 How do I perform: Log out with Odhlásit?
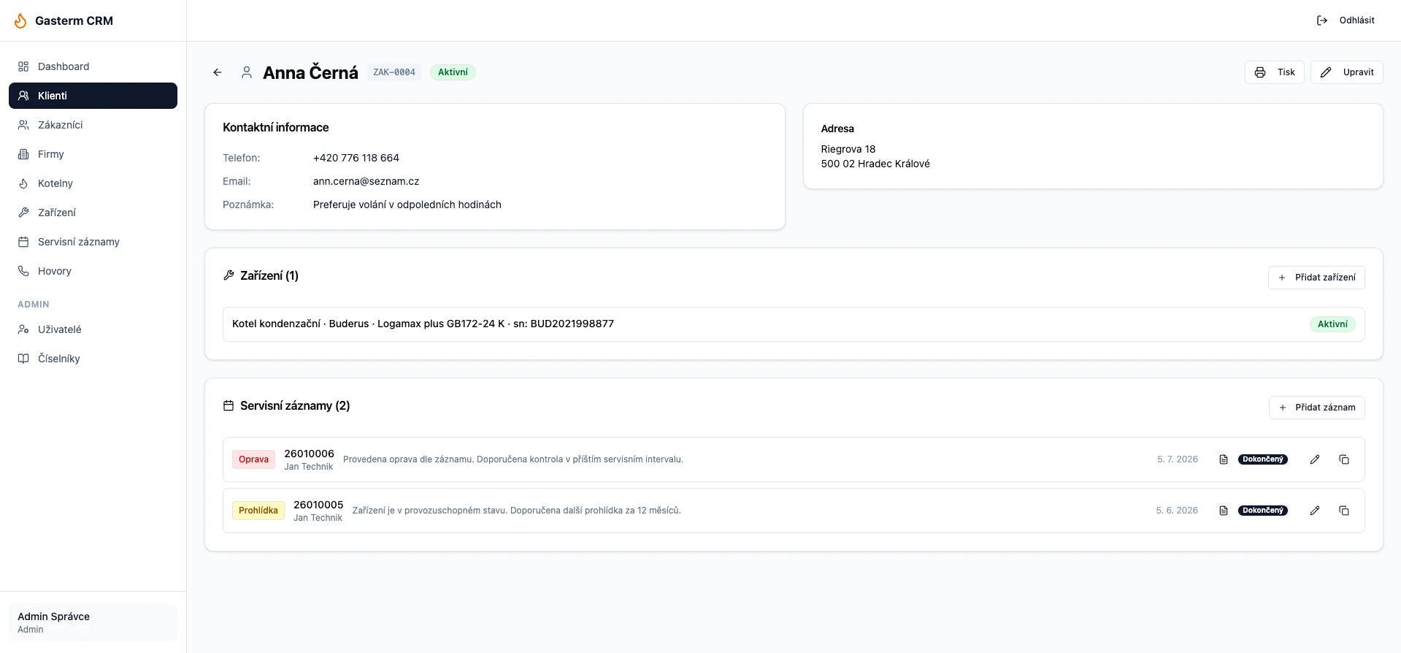[x=1345, y=20]
